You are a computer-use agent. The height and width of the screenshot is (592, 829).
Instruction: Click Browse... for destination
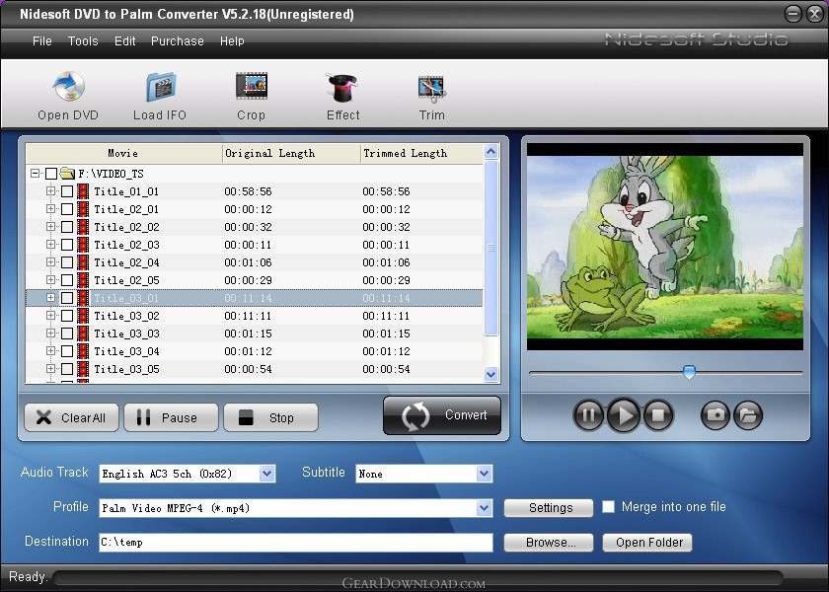[549, 543]
